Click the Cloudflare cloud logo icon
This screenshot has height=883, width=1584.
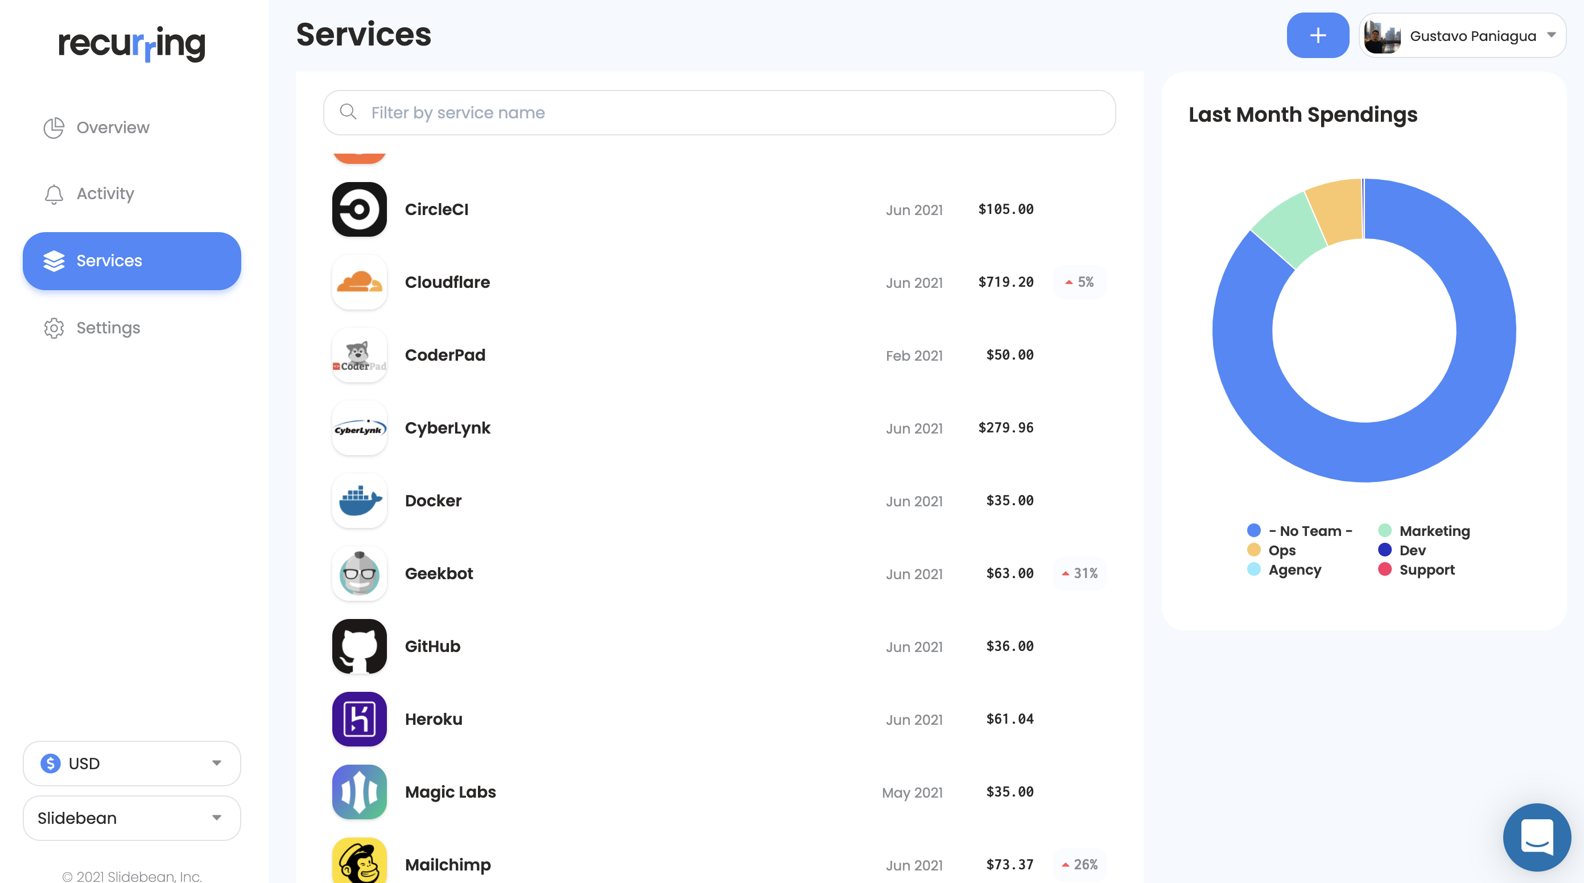point(359,282)
